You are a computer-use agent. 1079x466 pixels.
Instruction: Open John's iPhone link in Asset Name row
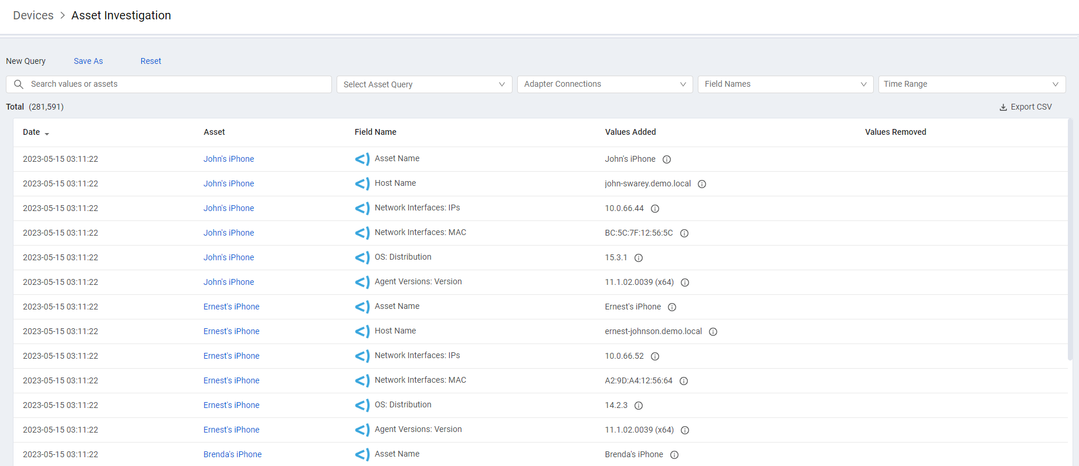(x=229, y=159)
